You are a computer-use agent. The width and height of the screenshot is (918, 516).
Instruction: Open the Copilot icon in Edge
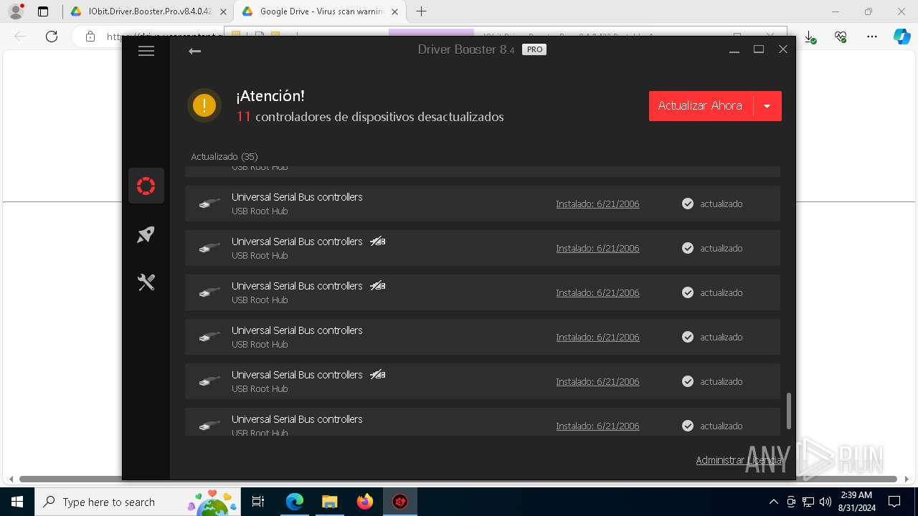tap(902, 37)
